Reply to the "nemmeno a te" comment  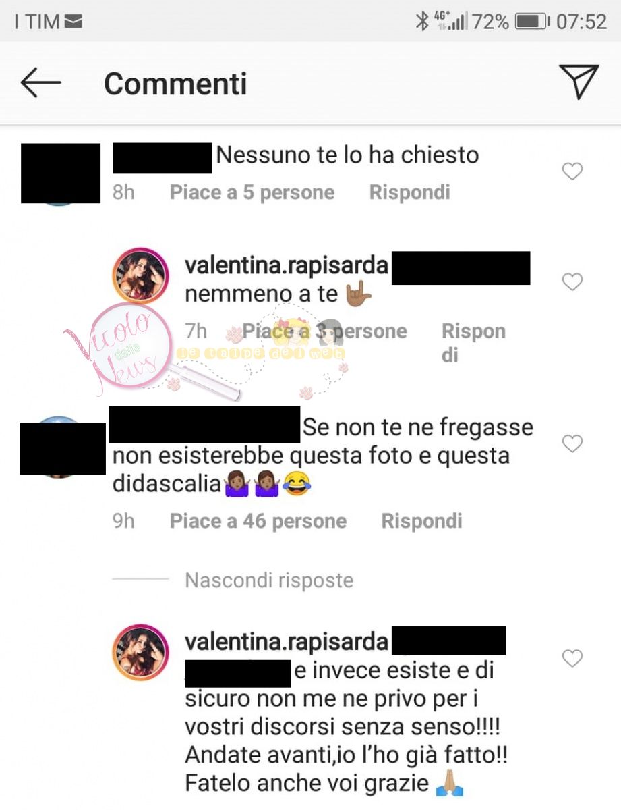473,343
